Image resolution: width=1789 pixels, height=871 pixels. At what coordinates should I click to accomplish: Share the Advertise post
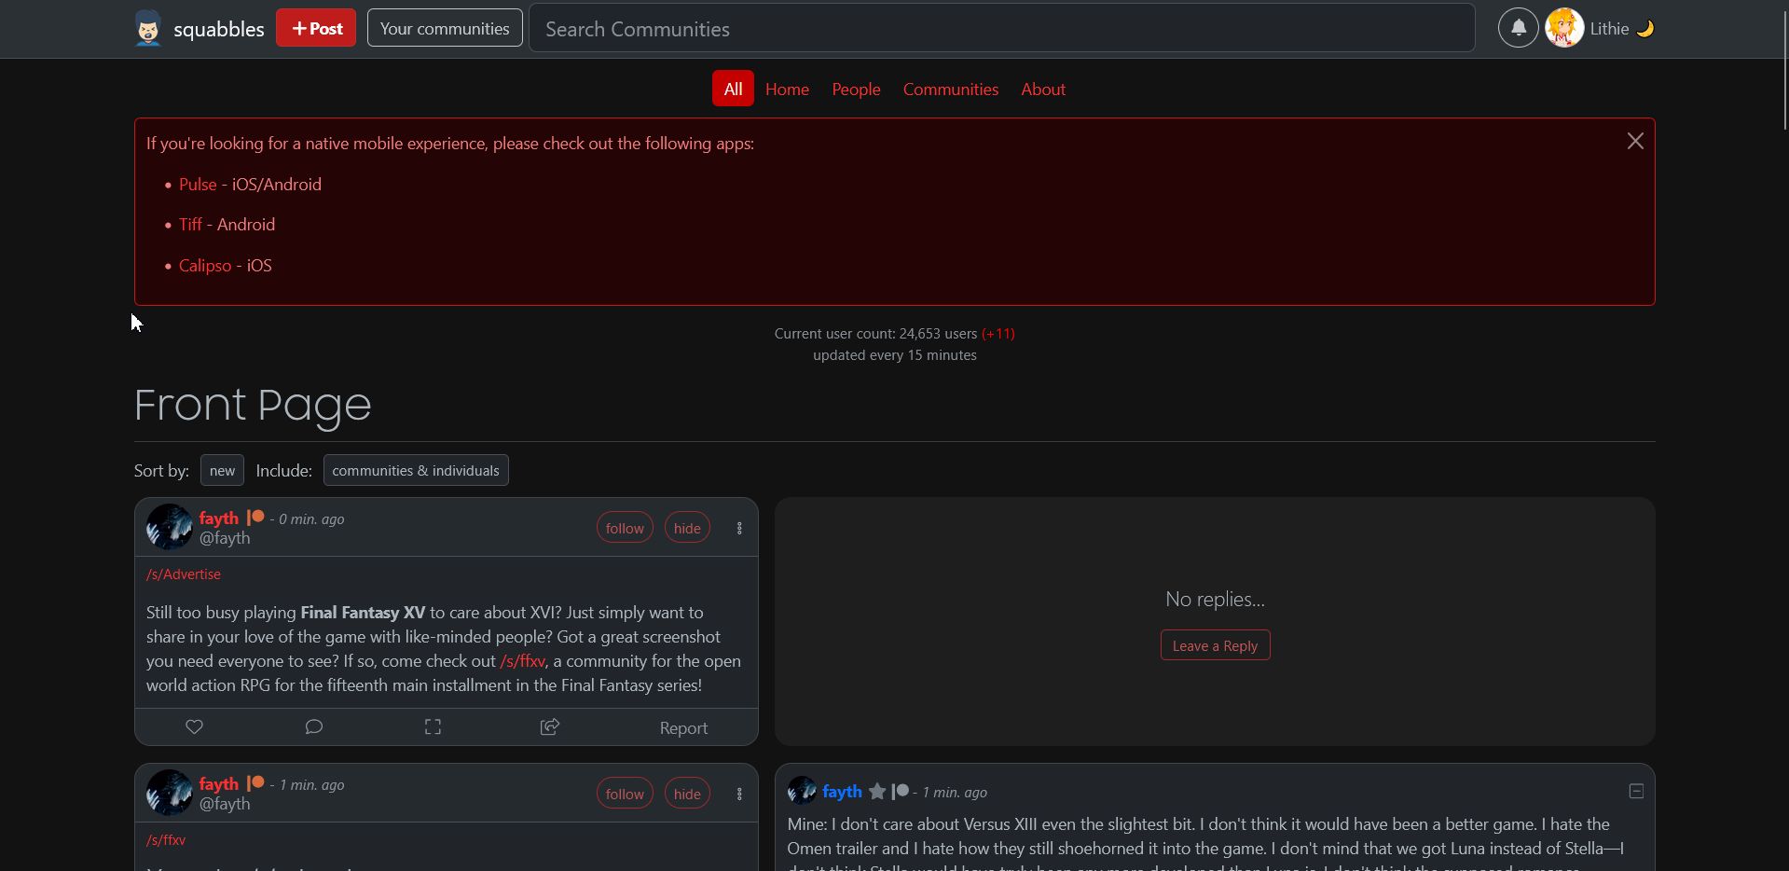tap(550, 726)
